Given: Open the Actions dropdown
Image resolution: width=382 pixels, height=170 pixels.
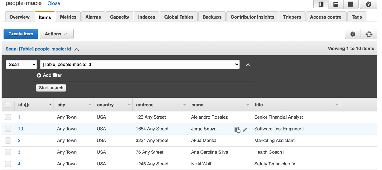Looking at the screenshot, I should pos(56,34).
